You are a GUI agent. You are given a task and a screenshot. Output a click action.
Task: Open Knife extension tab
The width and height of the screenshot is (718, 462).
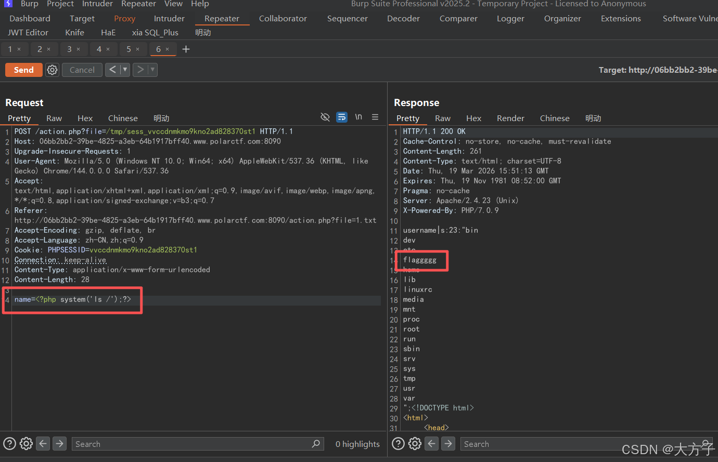(75, 32)
